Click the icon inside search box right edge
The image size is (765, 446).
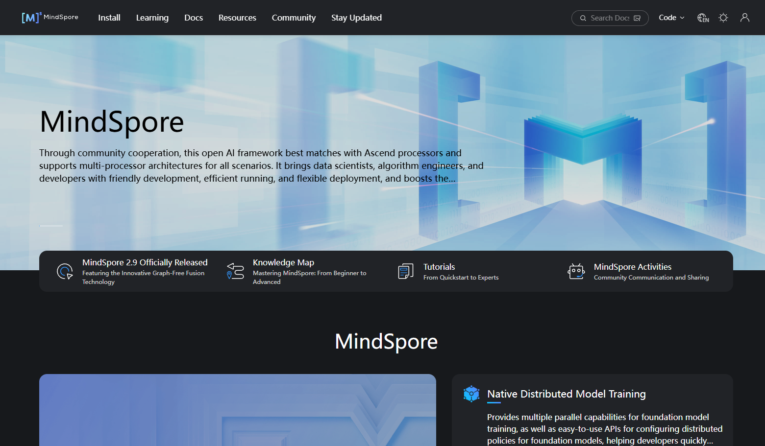[637, 18]
